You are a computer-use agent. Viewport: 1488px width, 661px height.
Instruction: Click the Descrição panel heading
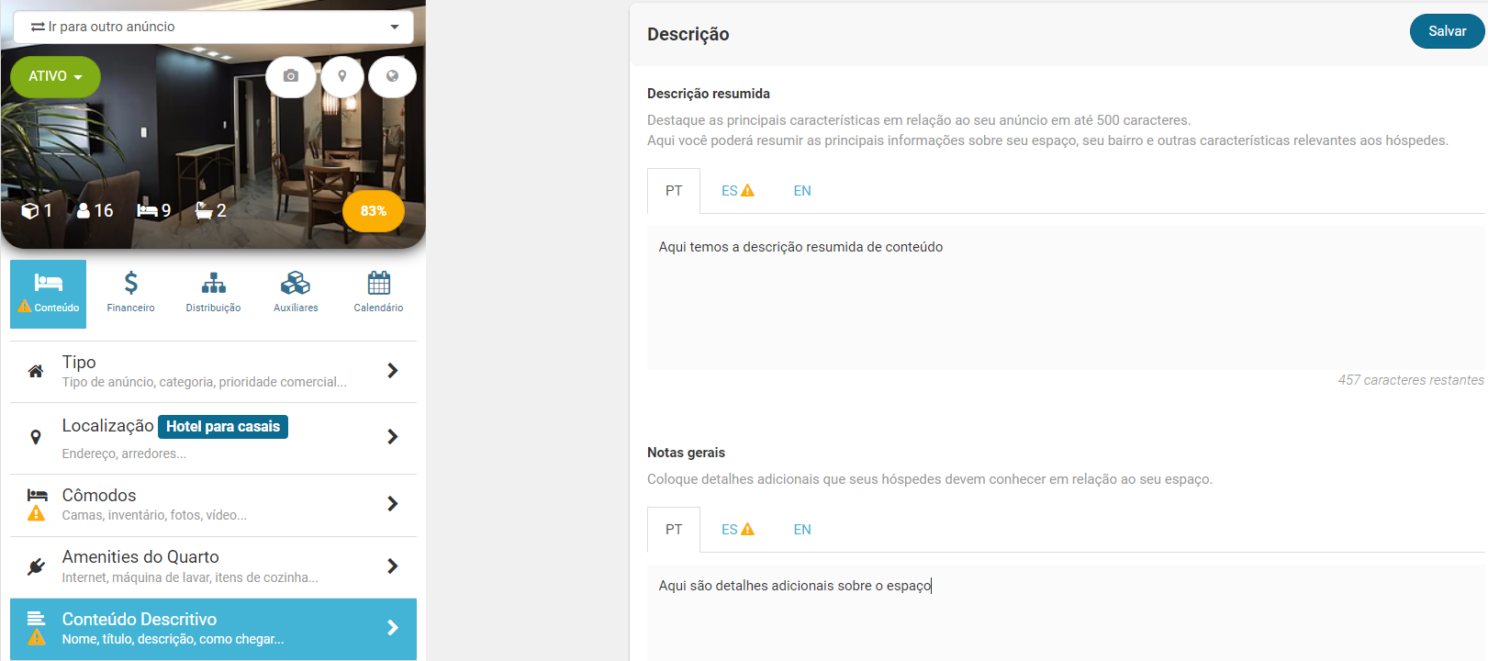click(688, 35)
